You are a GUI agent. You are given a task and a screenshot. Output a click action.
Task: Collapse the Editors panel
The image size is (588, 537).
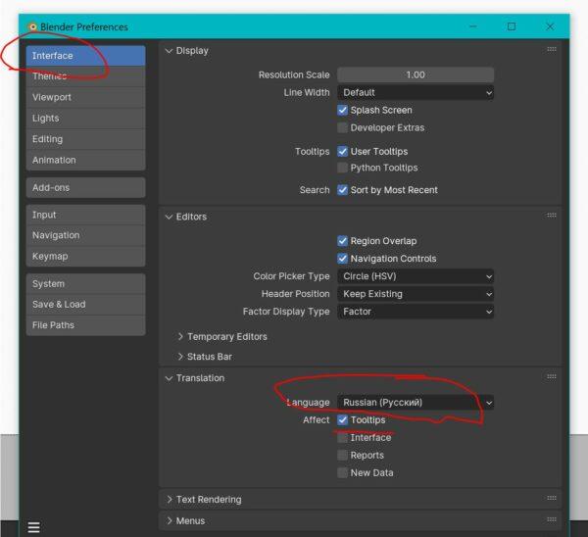[169, 217]
